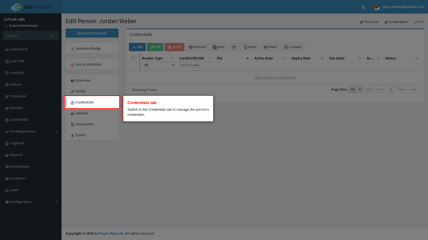Open the user avatar in the header
Image resolution: width=428 pixels, height=240 pixels.
377,7
